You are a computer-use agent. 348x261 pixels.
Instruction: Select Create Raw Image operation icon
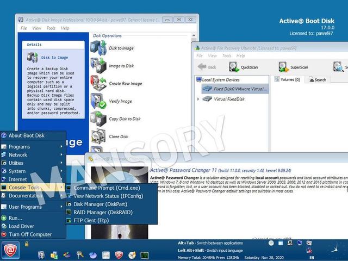click(98, 83)
